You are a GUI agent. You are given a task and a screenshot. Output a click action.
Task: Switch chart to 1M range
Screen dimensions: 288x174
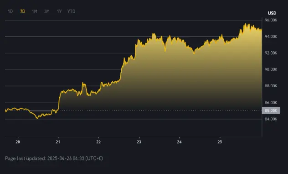[x=35, y=11]
